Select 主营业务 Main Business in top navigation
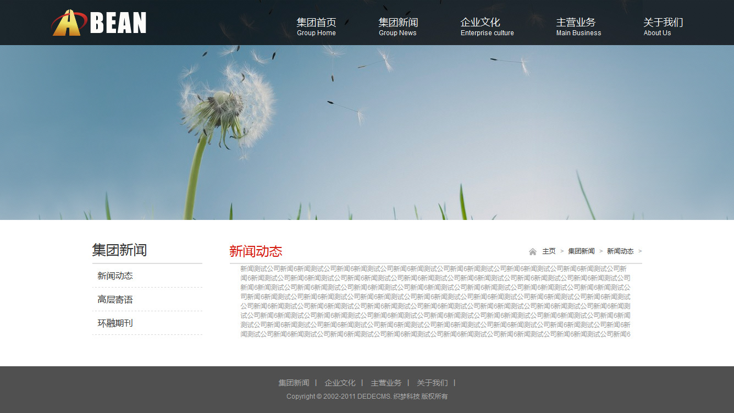The image size is (734, 413). (x=578, y=26)
